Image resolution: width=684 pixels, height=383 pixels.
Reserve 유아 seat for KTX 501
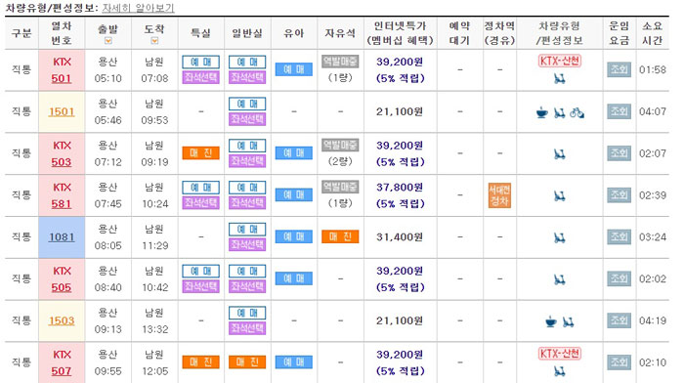[294, 69]
